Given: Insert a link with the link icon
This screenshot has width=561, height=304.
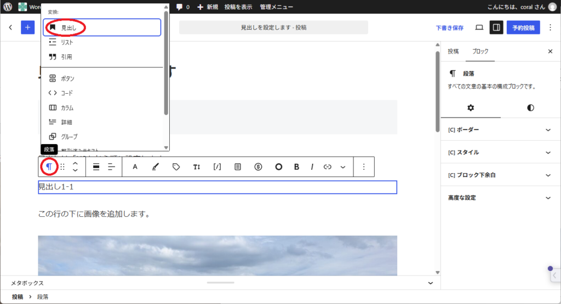Looking at the screenshot, I should click(328, 167).
